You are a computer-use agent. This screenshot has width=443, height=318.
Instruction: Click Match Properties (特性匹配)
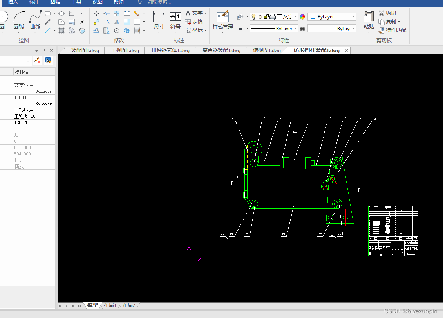point(392,30)
